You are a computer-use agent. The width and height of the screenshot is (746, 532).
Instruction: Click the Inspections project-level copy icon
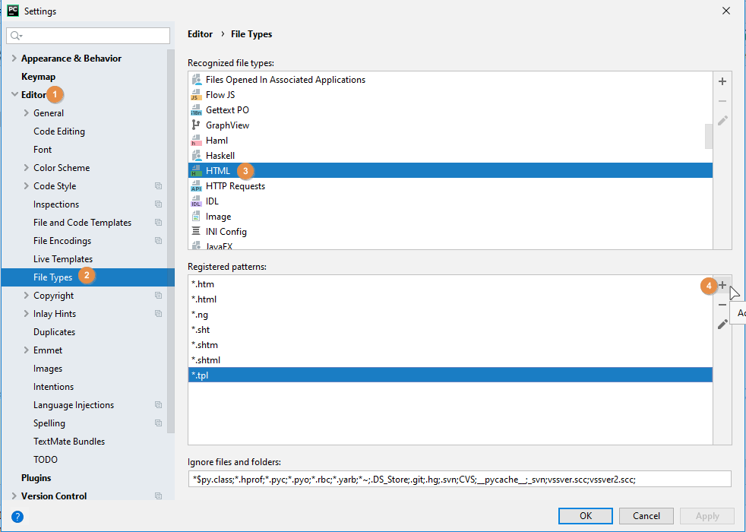pos(159,204)
